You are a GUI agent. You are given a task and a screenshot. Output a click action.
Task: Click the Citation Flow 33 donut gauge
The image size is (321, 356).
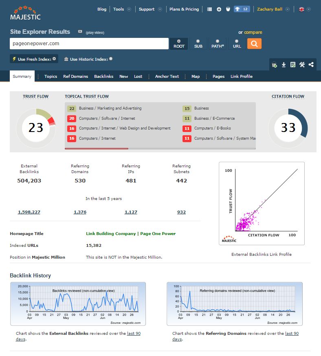[x=288, y=127]
